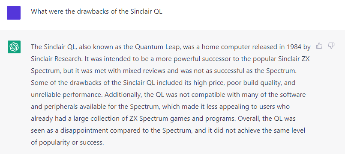Like the response with thumbs up
Image resolution: width=345 pixels, height=154 pixels.
pos(319,46)
